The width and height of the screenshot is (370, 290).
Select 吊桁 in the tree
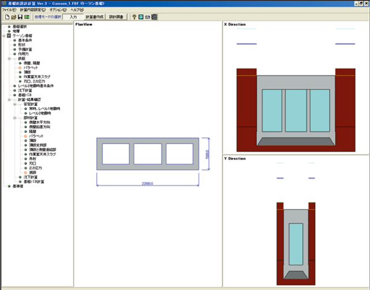coord(33,159)
